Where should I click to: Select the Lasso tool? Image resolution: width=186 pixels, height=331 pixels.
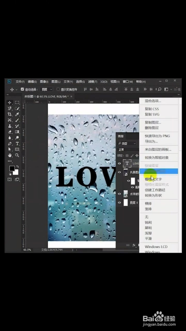[x=10, y=109]
